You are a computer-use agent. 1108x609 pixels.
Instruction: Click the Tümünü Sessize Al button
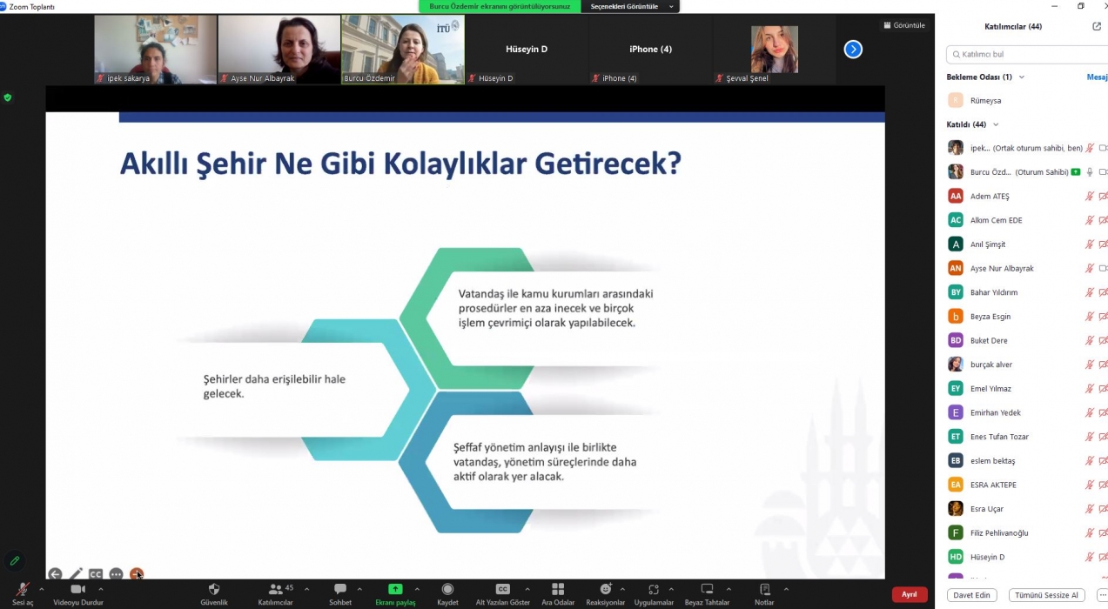pyautogui.click(x=1046, y=595)
